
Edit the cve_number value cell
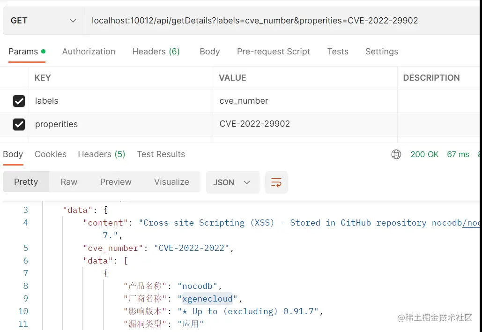tap(304, 101)
